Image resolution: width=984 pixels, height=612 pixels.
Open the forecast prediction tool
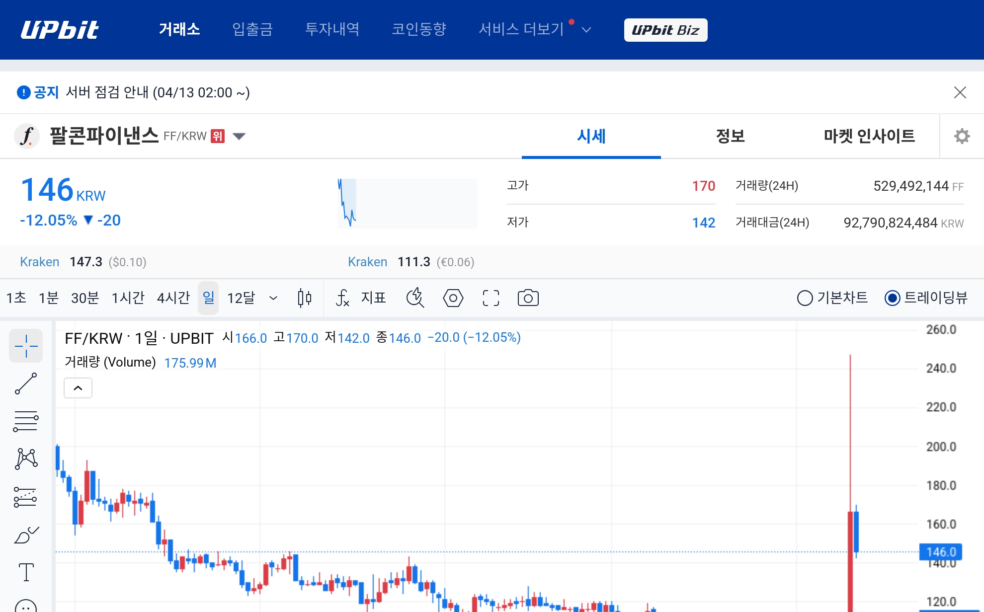[26, 497]
